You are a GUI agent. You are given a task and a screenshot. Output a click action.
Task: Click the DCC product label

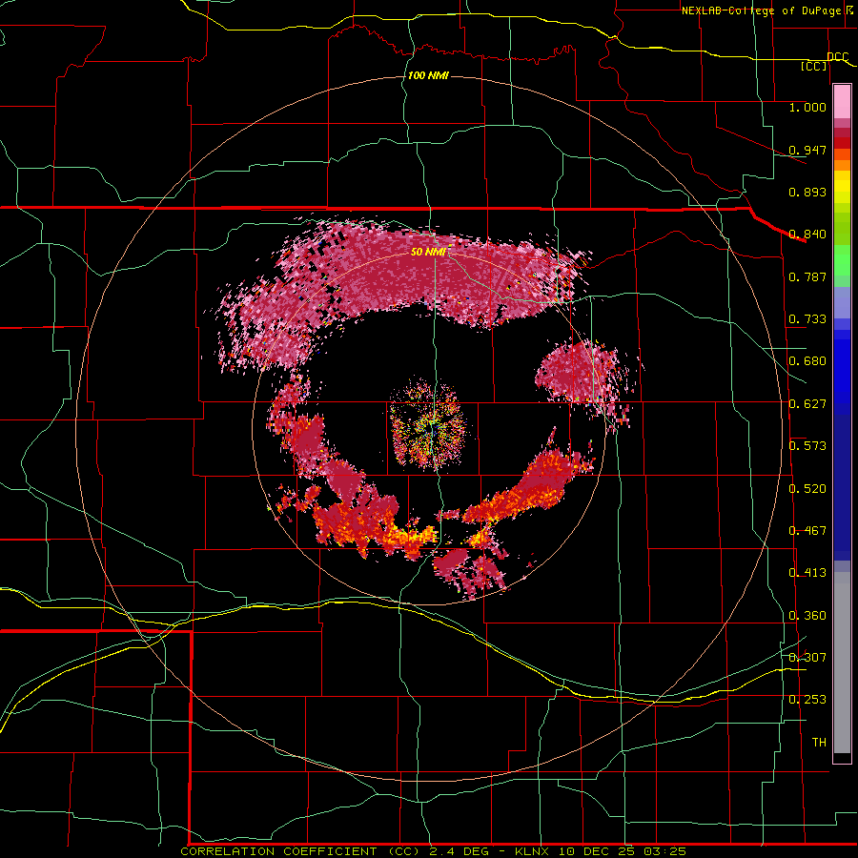pyautogui.click(x=837, y=57)
